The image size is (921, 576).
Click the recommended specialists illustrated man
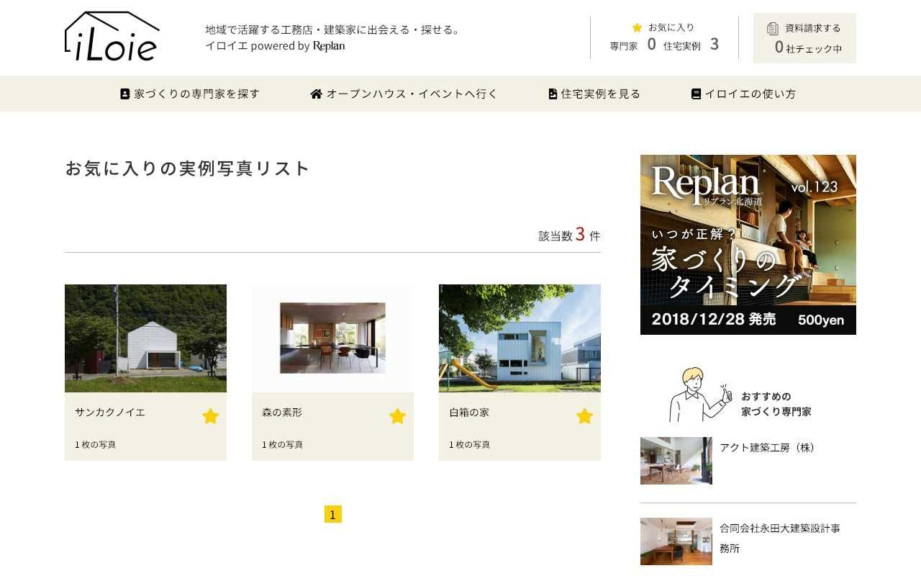(699, 395)
